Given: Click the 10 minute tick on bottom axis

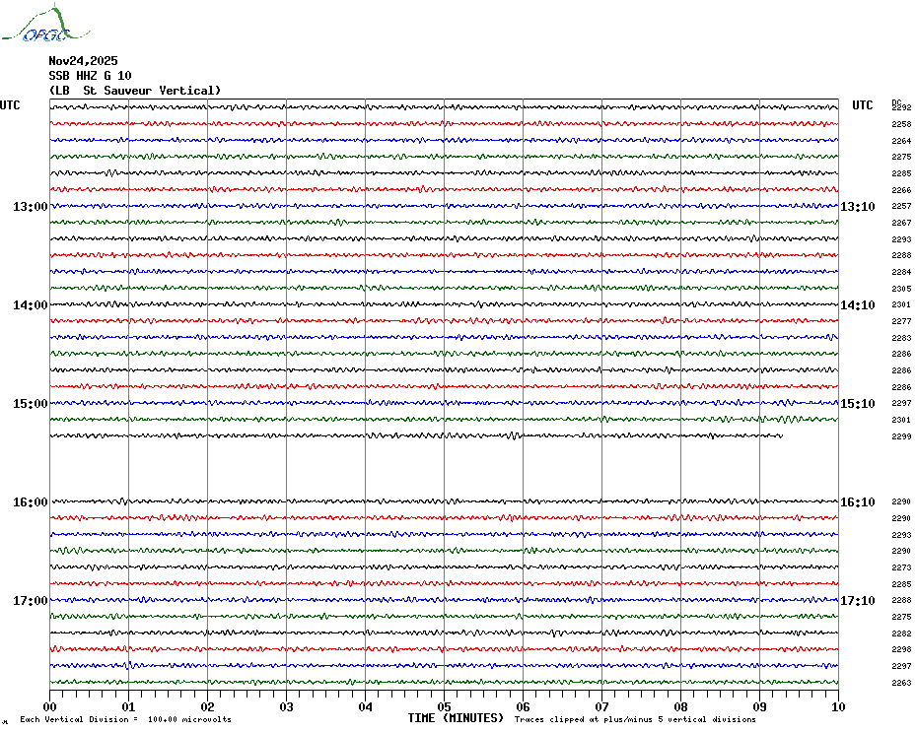Looking at the screenshot, I should (x=837, y=706).
